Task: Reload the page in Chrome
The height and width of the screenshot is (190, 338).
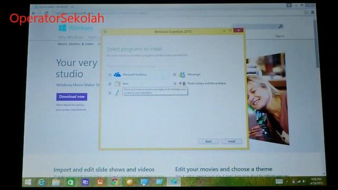Action: point(46,13)
